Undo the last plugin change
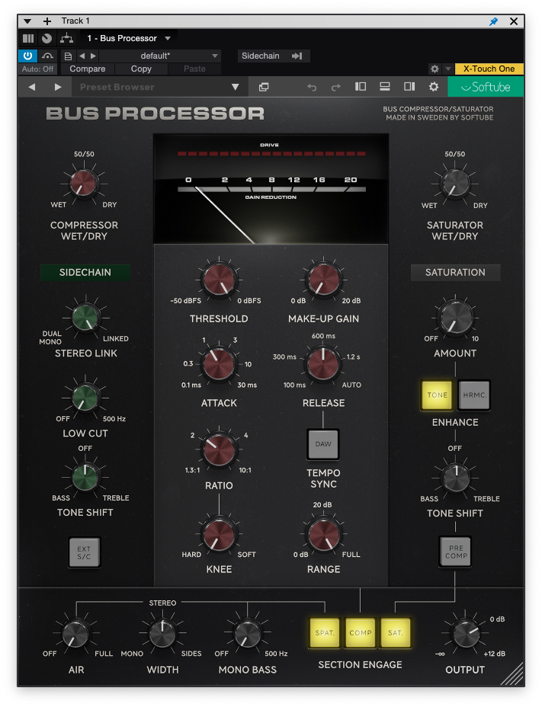The image size is (542, 707). click(312, 87)
